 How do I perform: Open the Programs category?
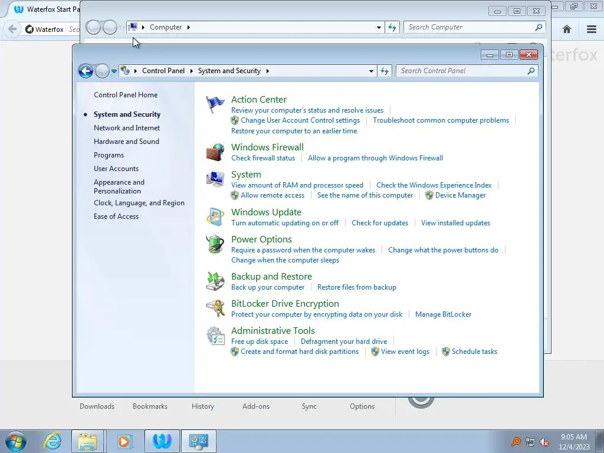click(109, 155)
